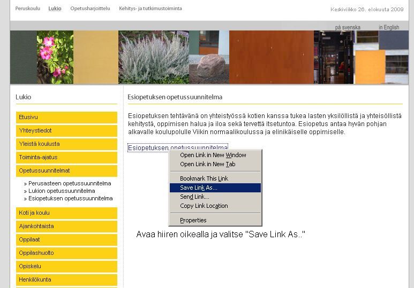The height and width of the screenshot is (288, 414).
Task: Switch language to på svenska
Action: tap(348, 27)
